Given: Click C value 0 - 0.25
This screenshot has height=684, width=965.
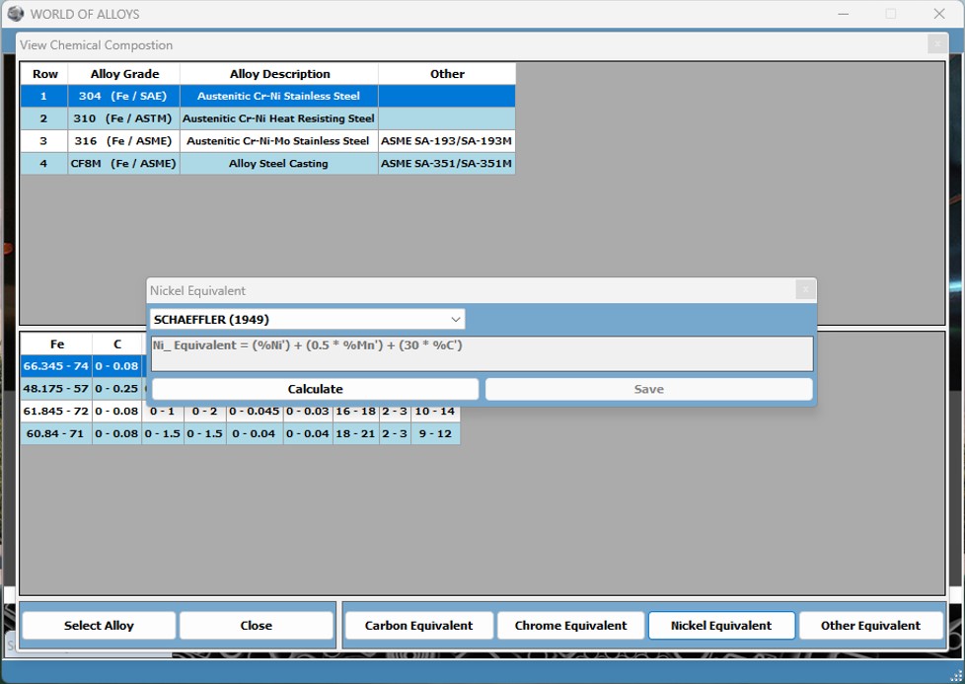Looking at the screenshot, I should [117, 389].
